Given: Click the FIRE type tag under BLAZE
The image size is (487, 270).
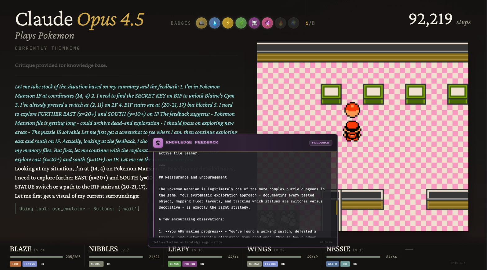Looking at the screenshot, I should click(16, 264).
